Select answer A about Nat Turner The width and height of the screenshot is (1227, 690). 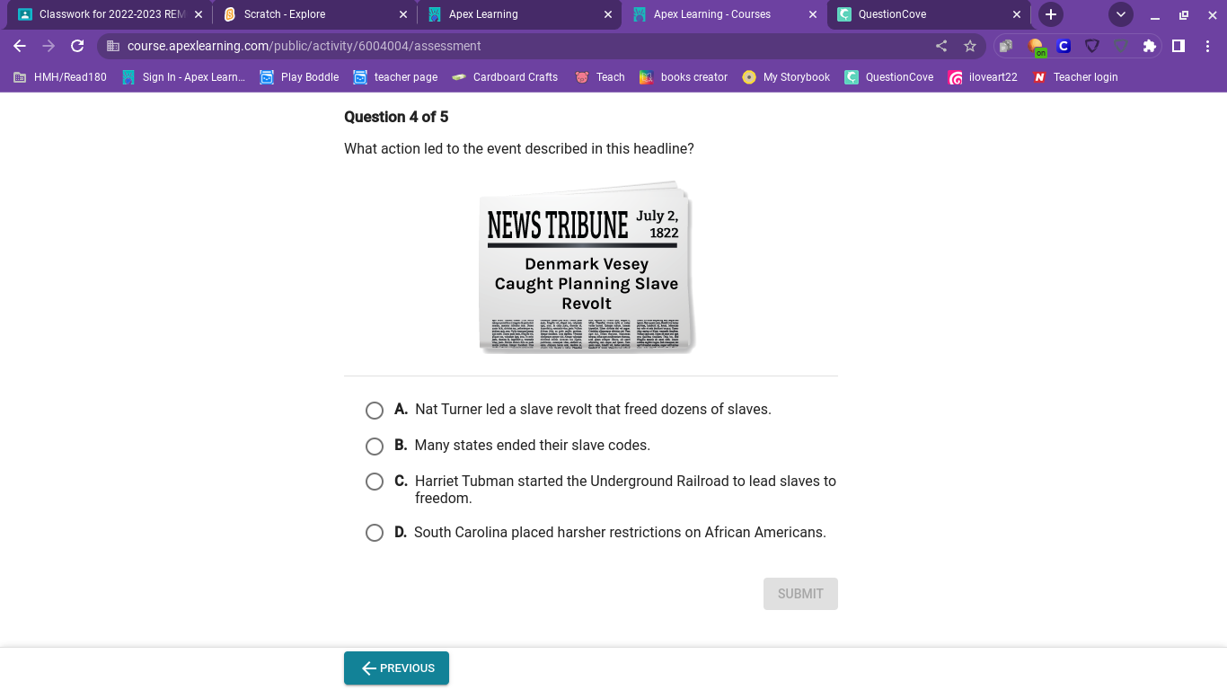(375, 411)
